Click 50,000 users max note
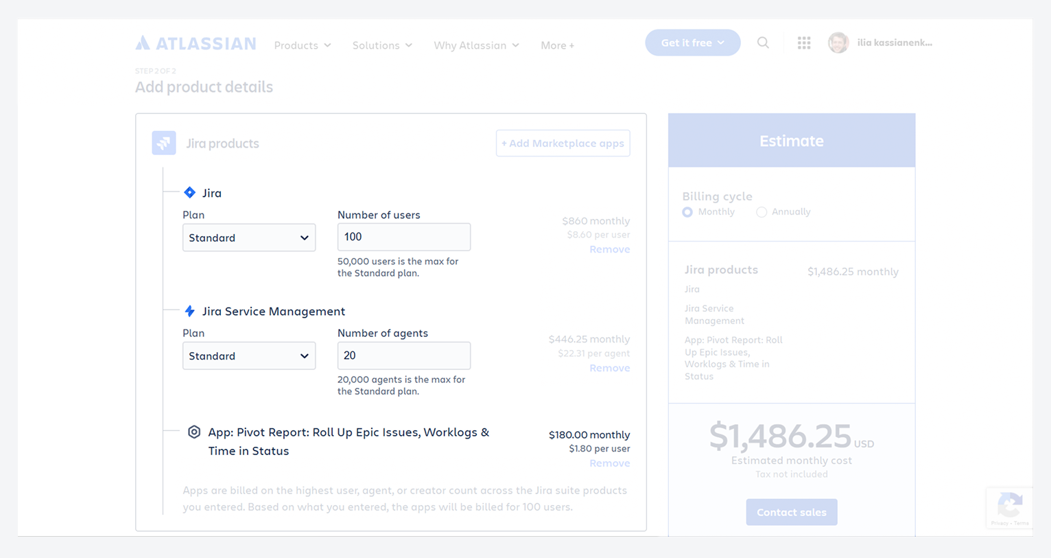This screenshot has width=1051, height=558. 398,267
